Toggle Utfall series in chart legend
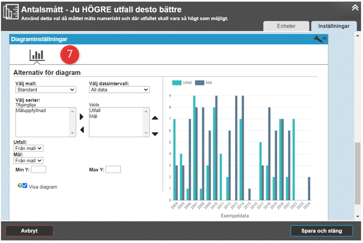 182,83
